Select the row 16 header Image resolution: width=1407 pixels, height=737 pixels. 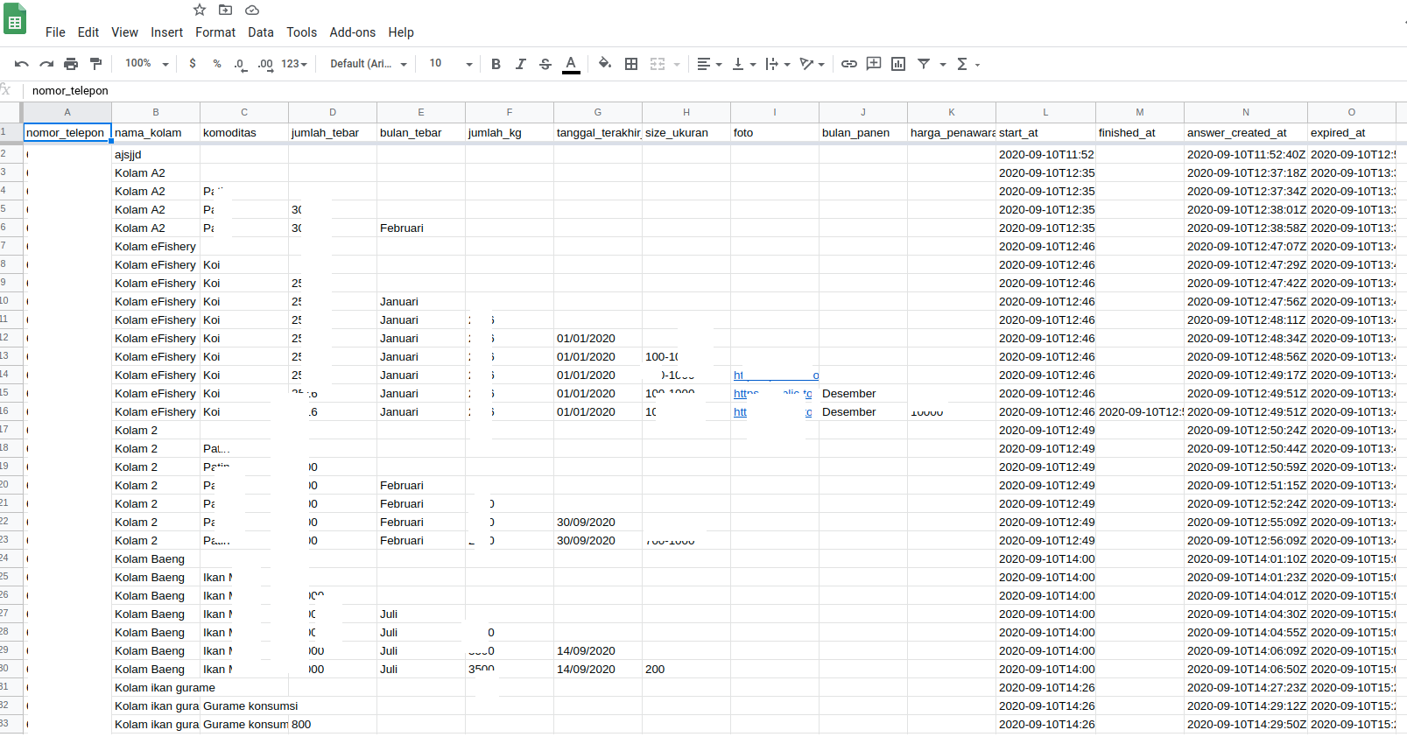[x=11, y=411]
